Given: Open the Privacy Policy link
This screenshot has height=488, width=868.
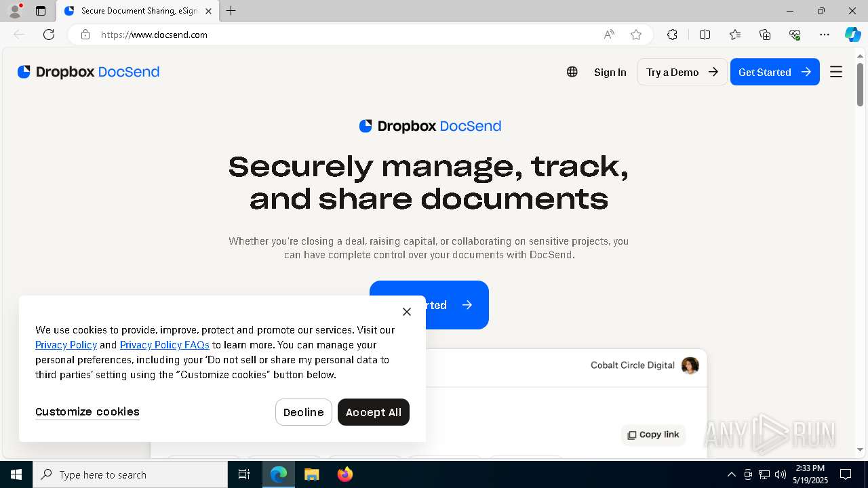Looking at the screenshot, I should point(66,345).
